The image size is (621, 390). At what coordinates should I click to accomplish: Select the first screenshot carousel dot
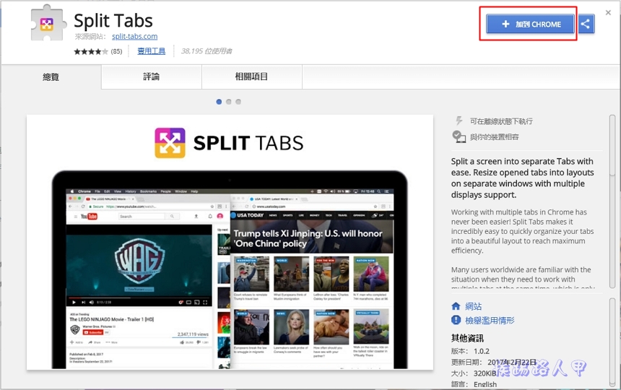[219, 102]
